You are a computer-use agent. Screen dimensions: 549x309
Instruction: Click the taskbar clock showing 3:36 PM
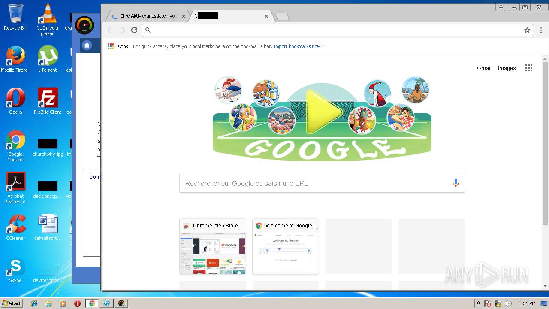pyautogui.click(x=527, y=303)
